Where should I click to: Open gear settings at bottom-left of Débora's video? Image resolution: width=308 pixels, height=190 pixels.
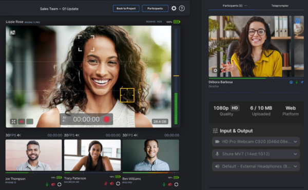tap(215, 70)
